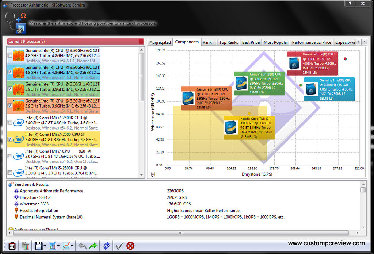Check the Core i7-2600K processor box
The image size is (374, 254).
point(10,122)
